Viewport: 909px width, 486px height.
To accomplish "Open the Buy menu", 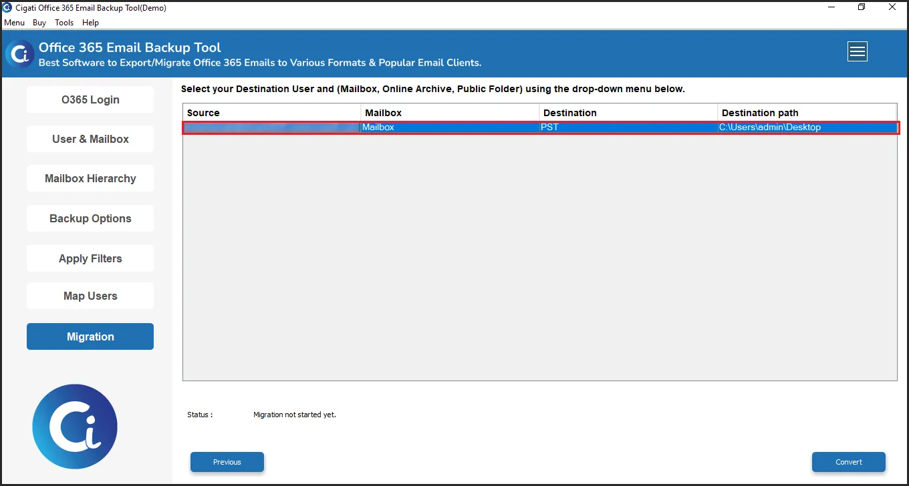I will coord(39,23).
